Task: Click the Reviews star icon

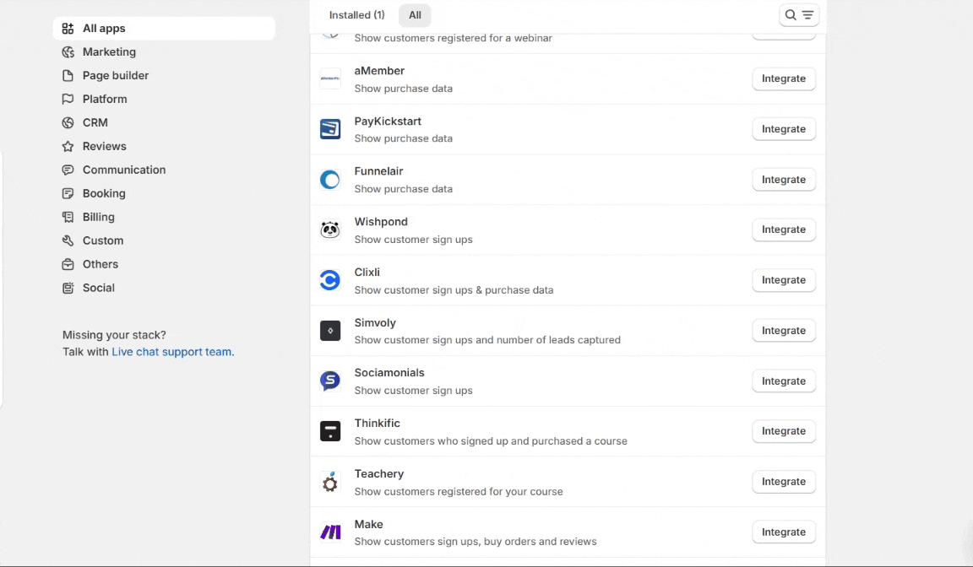Action: 68,146
